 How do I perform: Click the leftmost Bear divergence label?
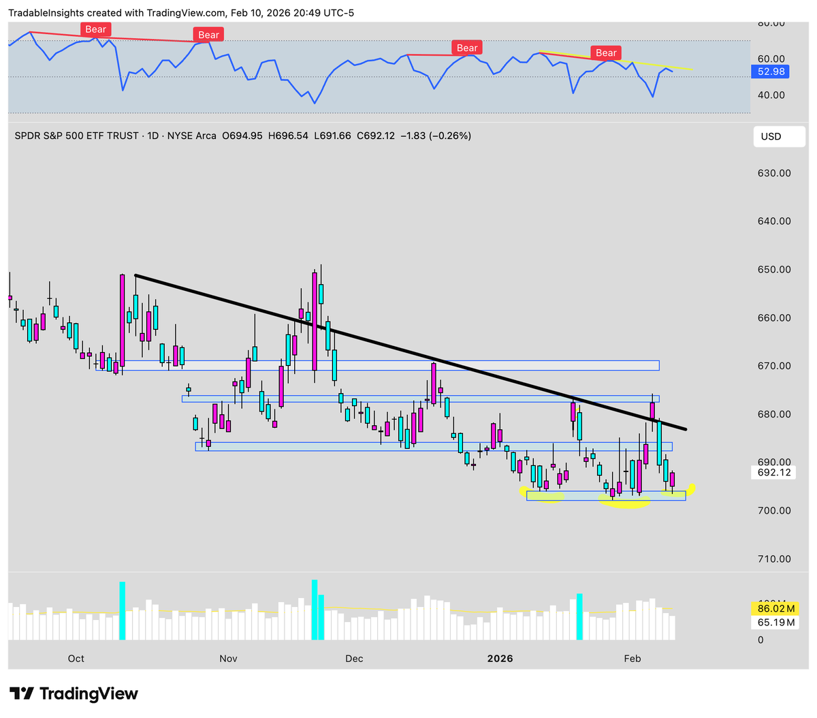95,29
